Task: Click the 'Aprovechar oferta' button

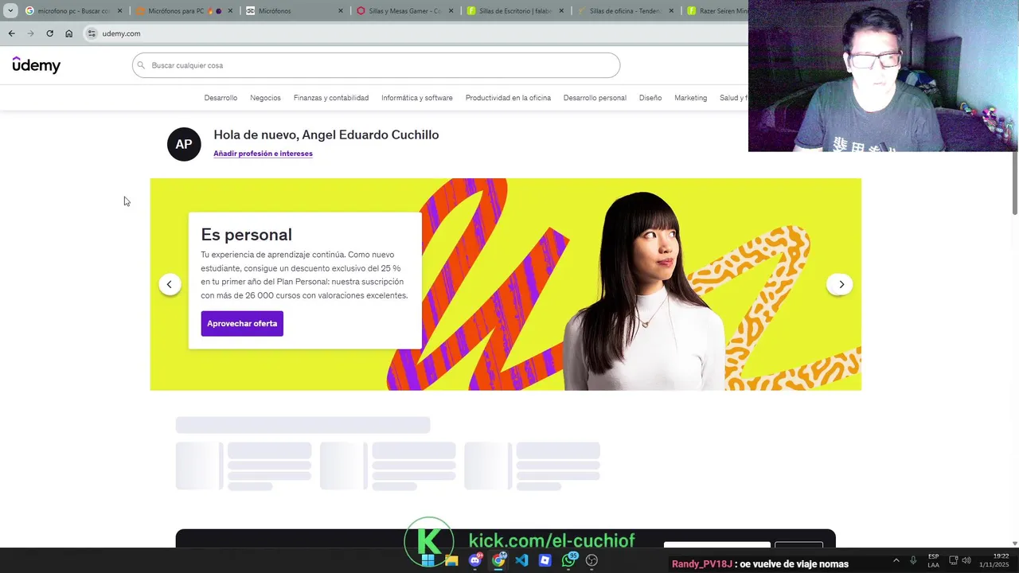Action: tap(242, 323)
